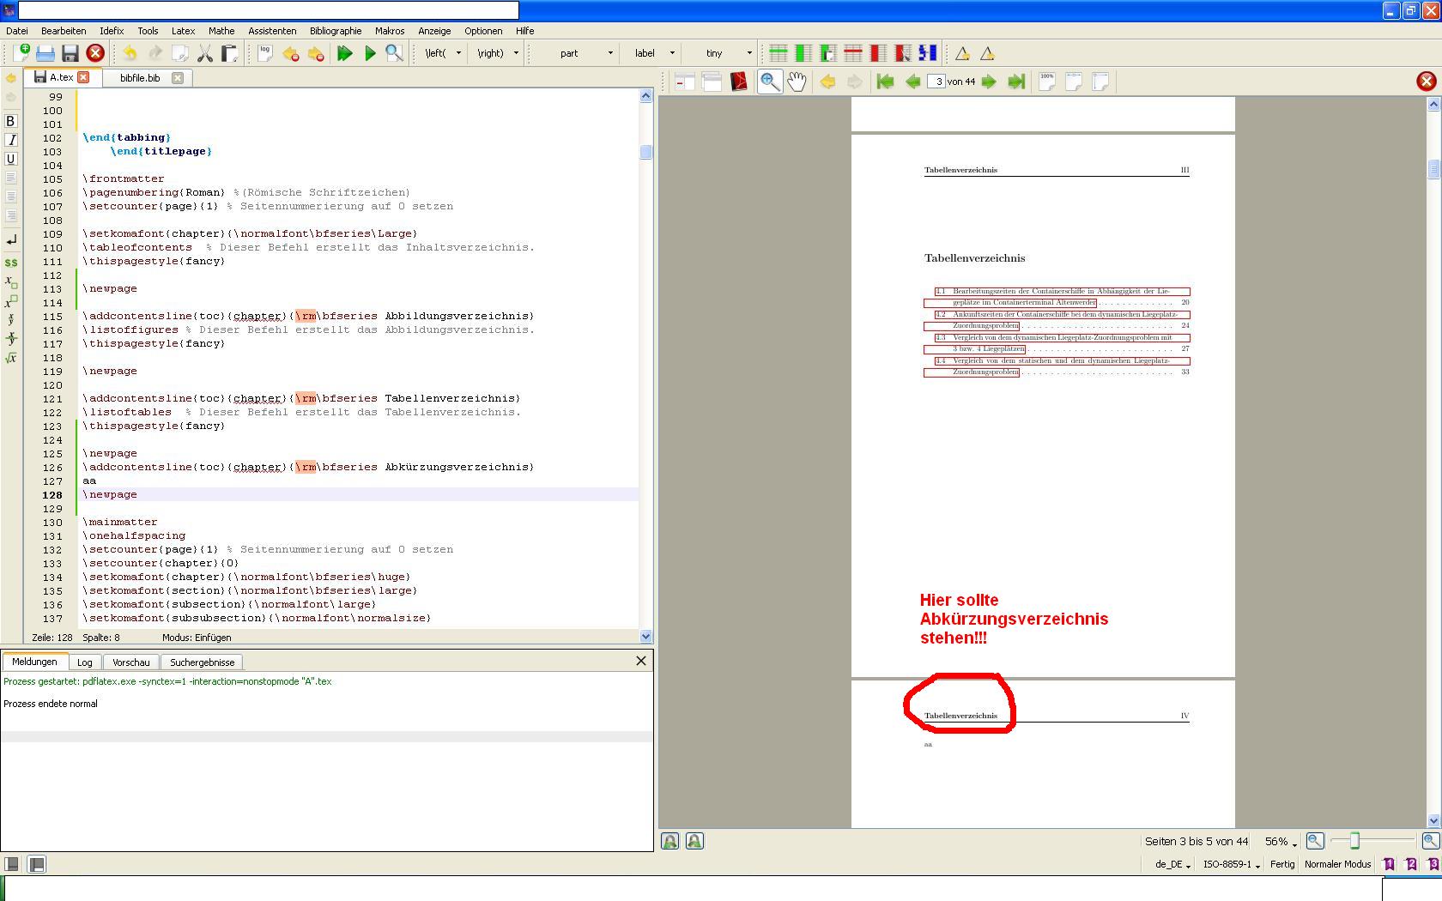Image resolution: width=1442 pixels, height=901 pixels.
Task: Click the Underline formatting button in sidebar
Action: [11, 159]
